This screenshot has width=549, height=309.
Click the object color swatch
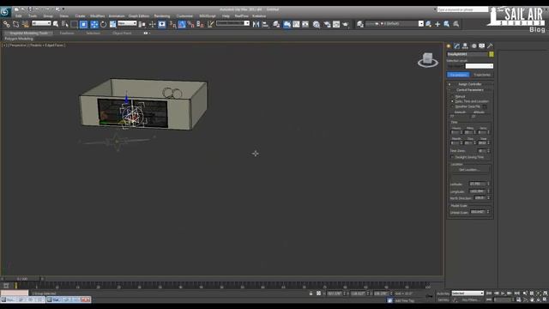click(492, 54)
